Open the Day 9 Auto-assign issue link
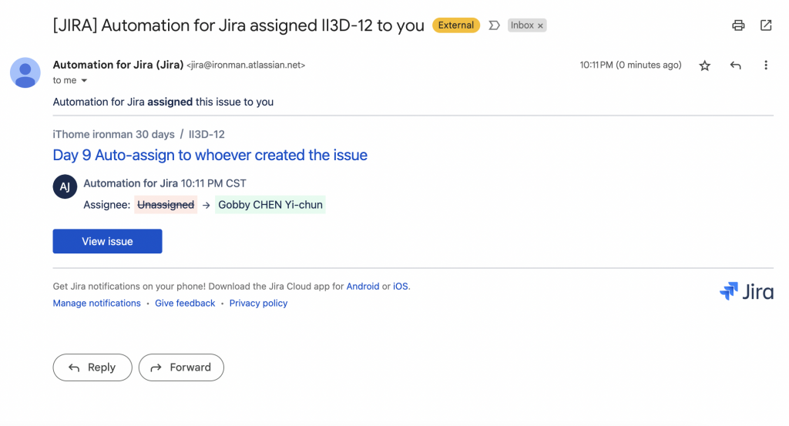 coord(210,155)
